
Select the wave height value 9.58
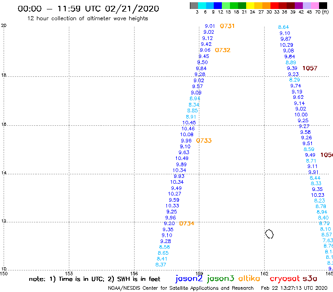[x=306, y=132]
